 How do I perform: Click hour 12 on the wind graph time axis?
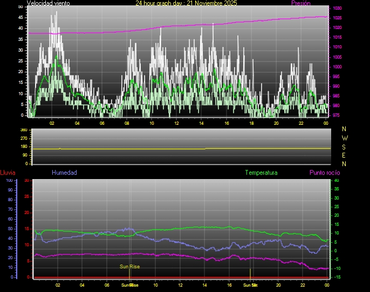coord(176,123)
